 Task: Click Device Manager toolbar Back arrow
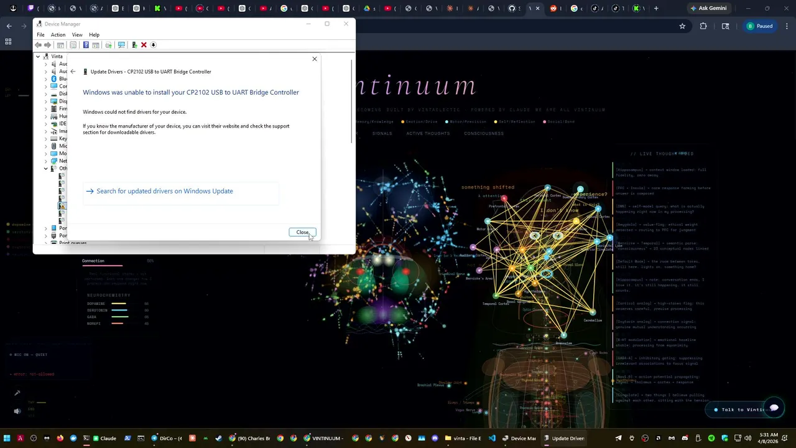click(39, 45)
